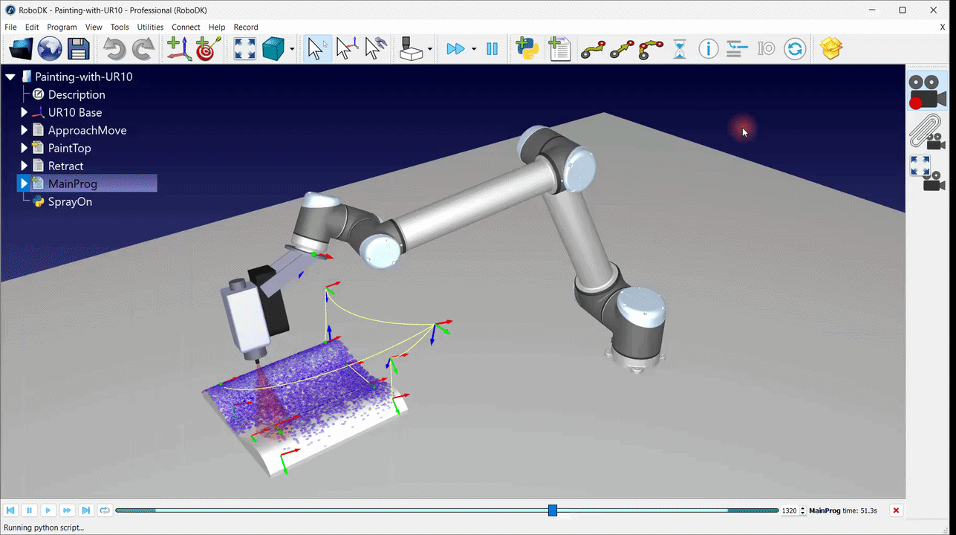This screenshot has height=535, width=956.
Task: Open the simulation speed dropdown arrow
Action: pyautogui.click(x=474, y=50)
